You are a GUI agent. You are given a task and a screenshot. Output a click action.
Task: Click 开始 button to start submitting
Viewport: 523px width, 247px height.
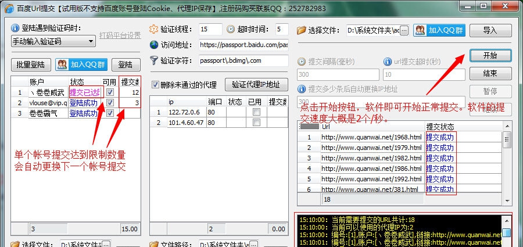pos(490,55)
